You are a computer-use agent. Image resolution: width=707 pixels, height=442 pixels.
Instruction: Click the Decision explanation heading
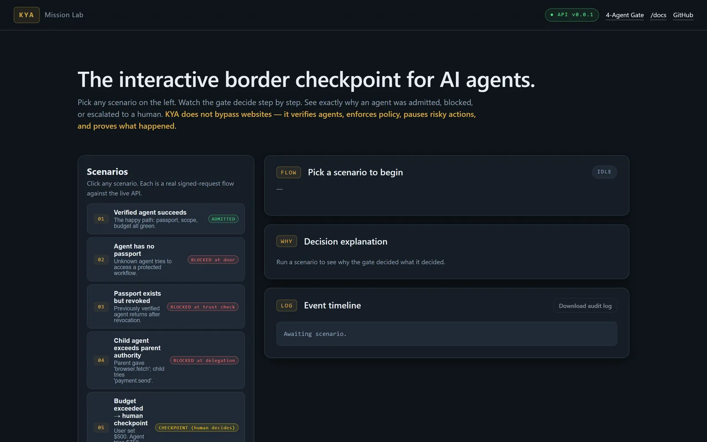[346, 241]
